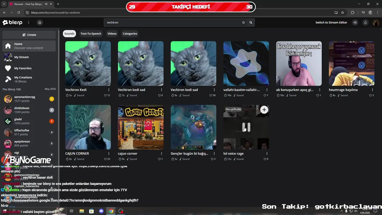Screen dimensions: 382x215
Task: Open tiffachuftw leaderboard entry
Action: [29, 132]
